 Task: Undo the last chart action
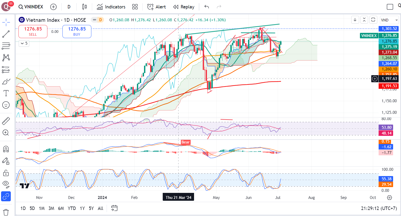(x=207, y=7)
